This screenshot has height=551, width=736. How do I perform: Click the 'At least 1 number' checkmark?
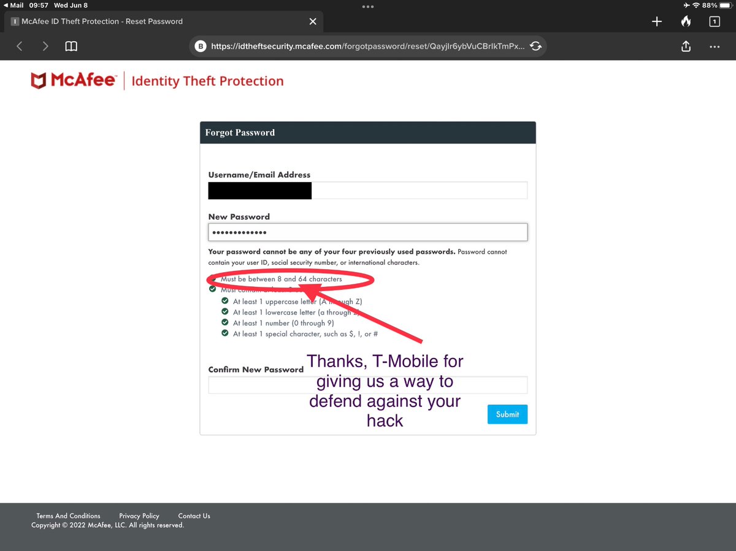tap(225, 323)
